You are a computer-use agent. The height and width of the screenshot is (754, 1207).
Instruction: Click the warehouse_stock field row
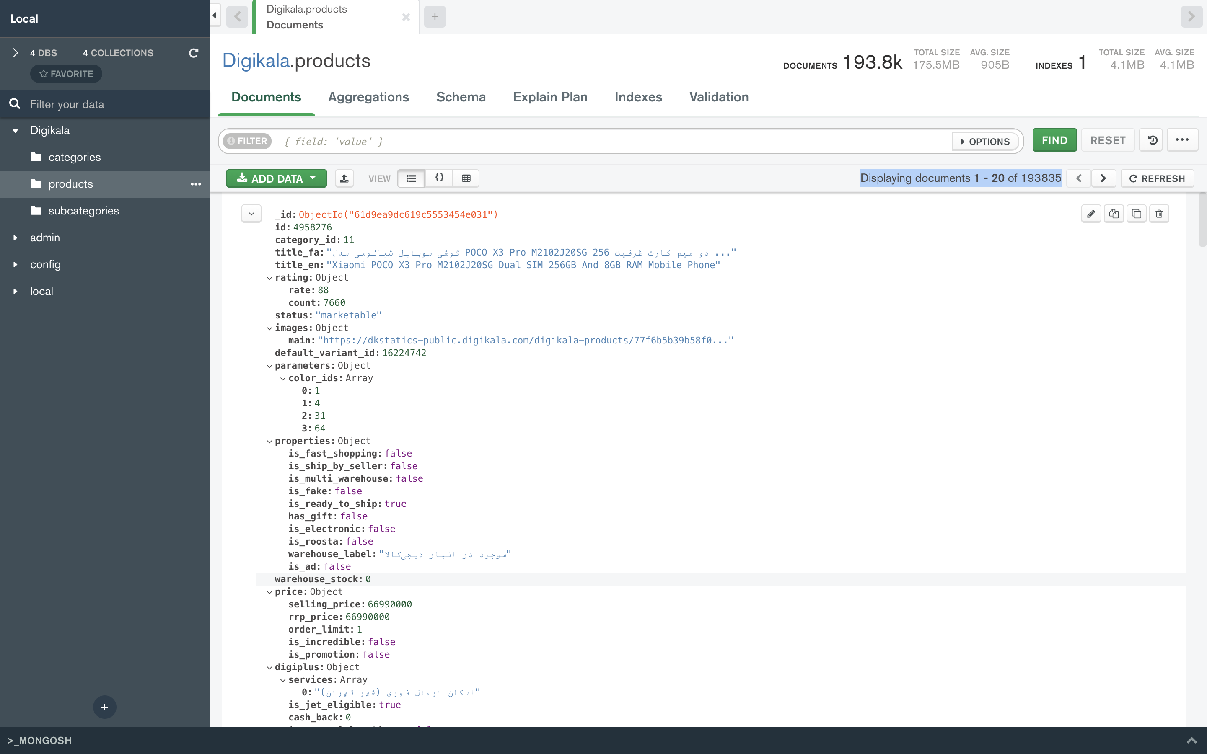pos(720,579)
